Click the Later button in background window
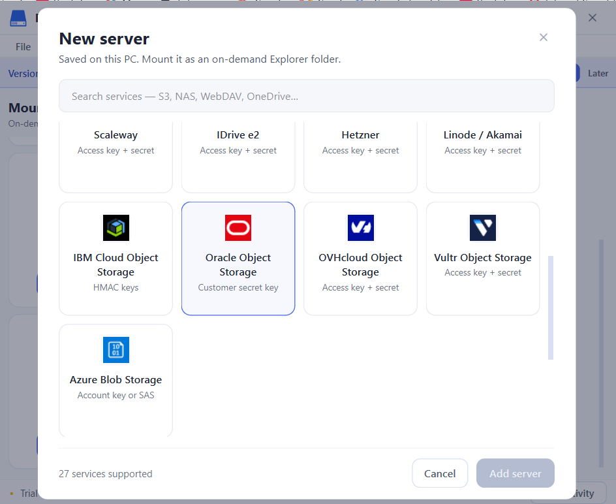This screenshot has width=616, height=504. 598,74
